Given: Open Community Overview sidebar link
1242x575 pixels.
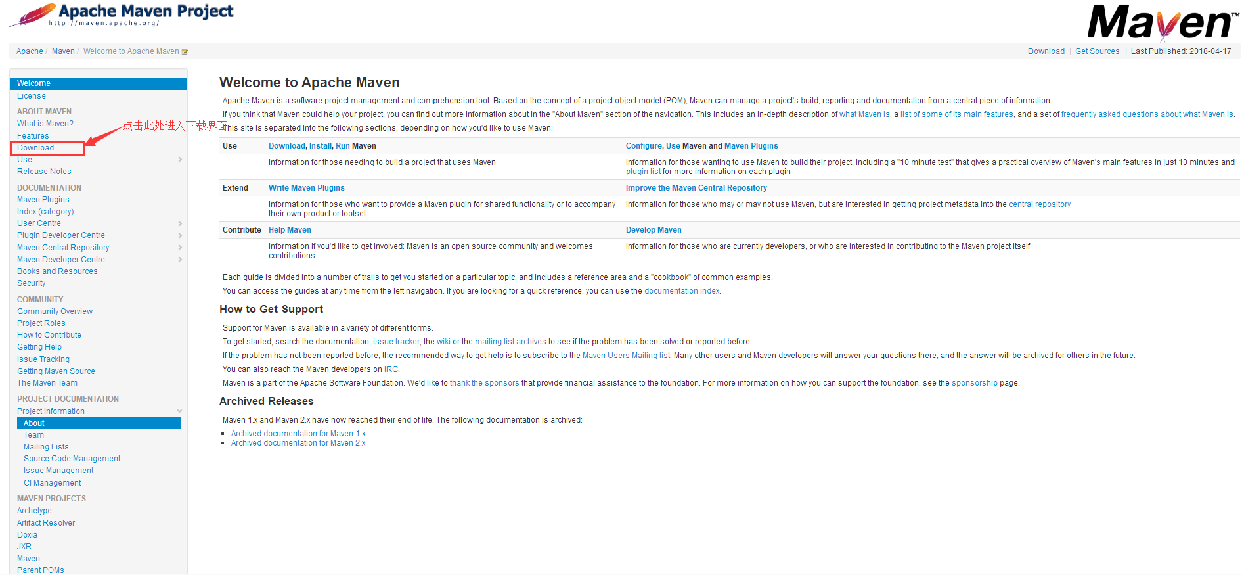Looking at the screenshot, I should [x=55, y=311].
